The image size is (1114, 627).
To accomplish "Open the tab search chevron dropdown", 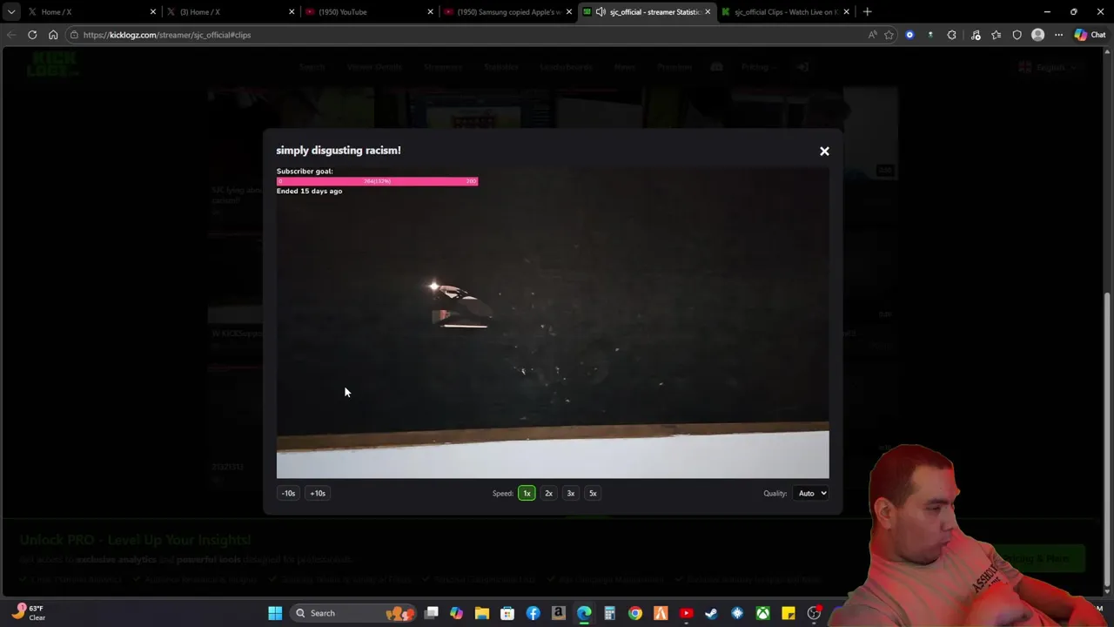I will (10, 11).
